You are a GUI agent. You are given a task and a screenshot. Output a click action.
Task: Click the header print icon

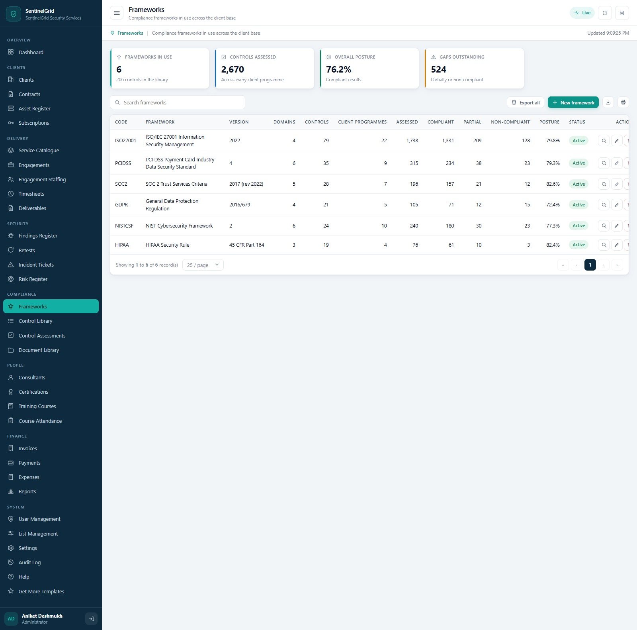(622, 13)
